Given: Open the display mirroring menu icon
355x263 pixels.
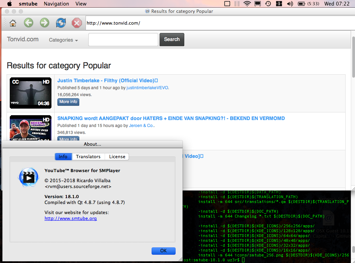Looking at the screenshot, I should coord(257,3).
